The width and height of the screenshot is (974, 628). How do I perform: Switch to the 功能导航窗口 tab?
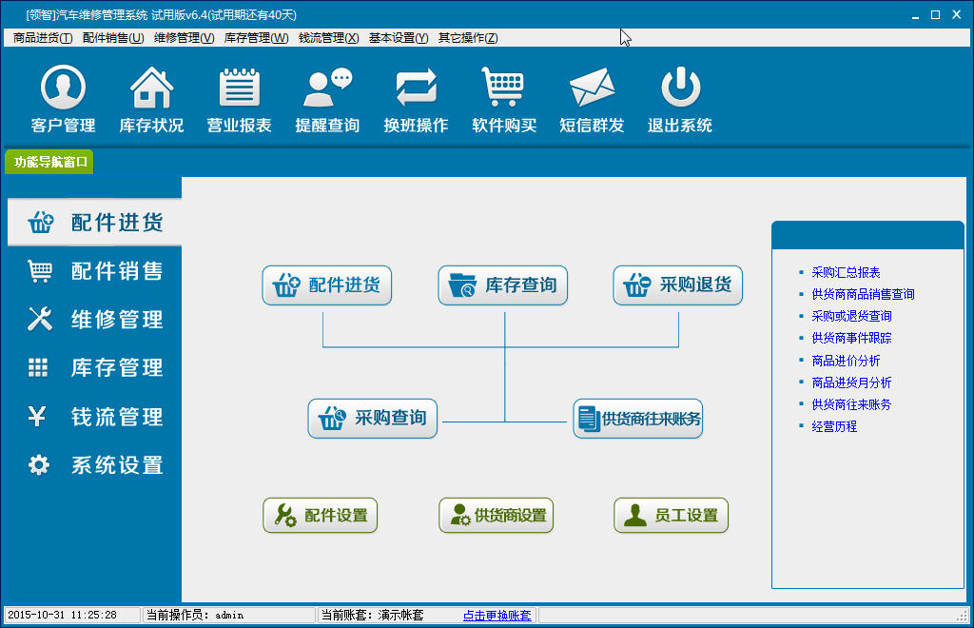(x=49, y=162)
